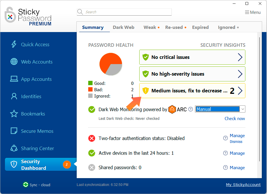This screenshot has width=267, height=194.
Task: Click the Identities person icon
Action: [14, 96]
